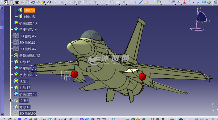The image size is (218, 120).
Task: Select 填充.5 fill feature in the tree
Action: (x=24, y=81)
